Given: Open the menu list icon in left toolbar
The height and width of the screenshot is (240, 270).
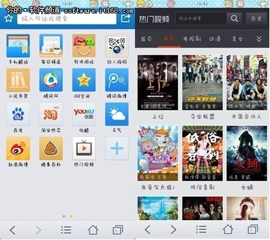Looking at the screenshot, I should [66, 230].
